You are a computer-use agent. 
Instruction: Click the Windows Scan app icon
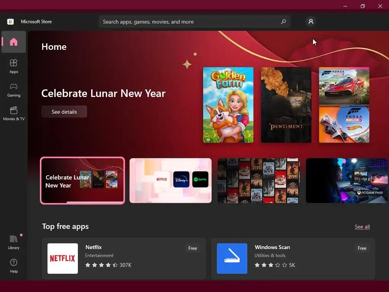[x=232, y=259]
